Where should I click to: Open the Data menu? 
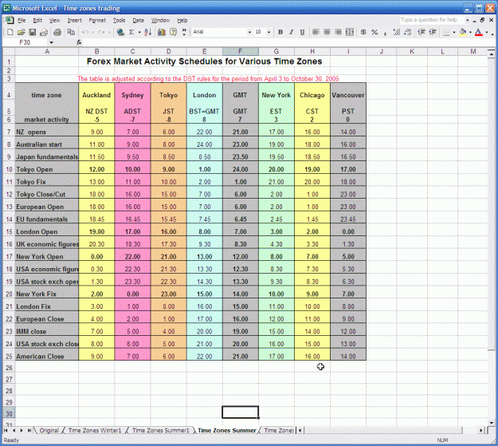click(138, 21)
